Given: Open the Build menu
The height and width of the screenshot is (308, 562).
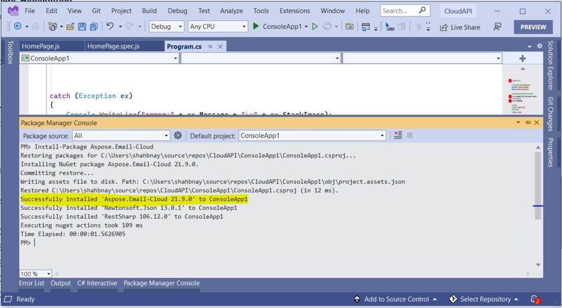Looking at the screenshot, I should coord(149,10).
